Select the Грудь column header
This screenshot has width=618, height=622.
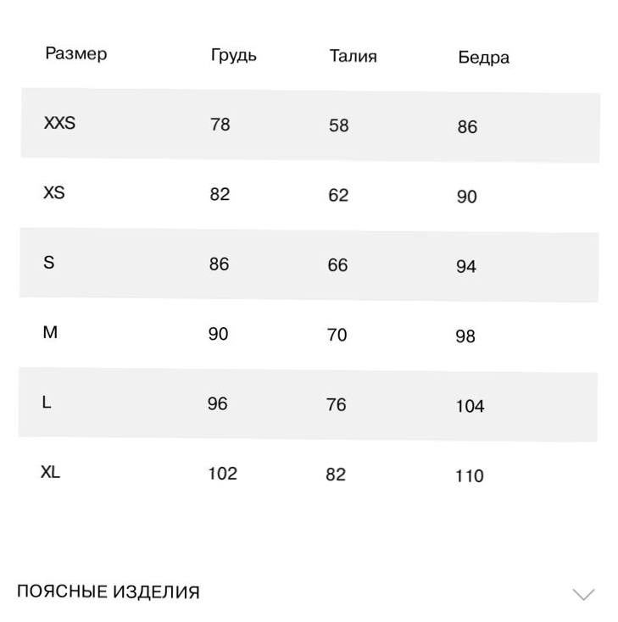click(x=233, y=55)
